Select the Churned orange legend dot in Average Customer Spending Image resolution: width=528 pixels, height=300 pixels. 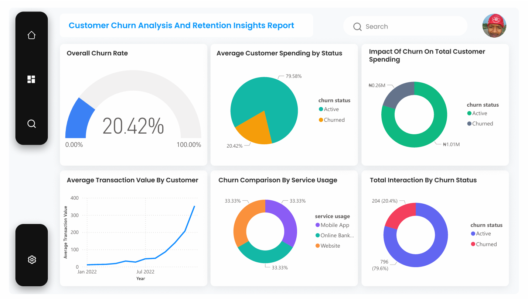[321, 120]
